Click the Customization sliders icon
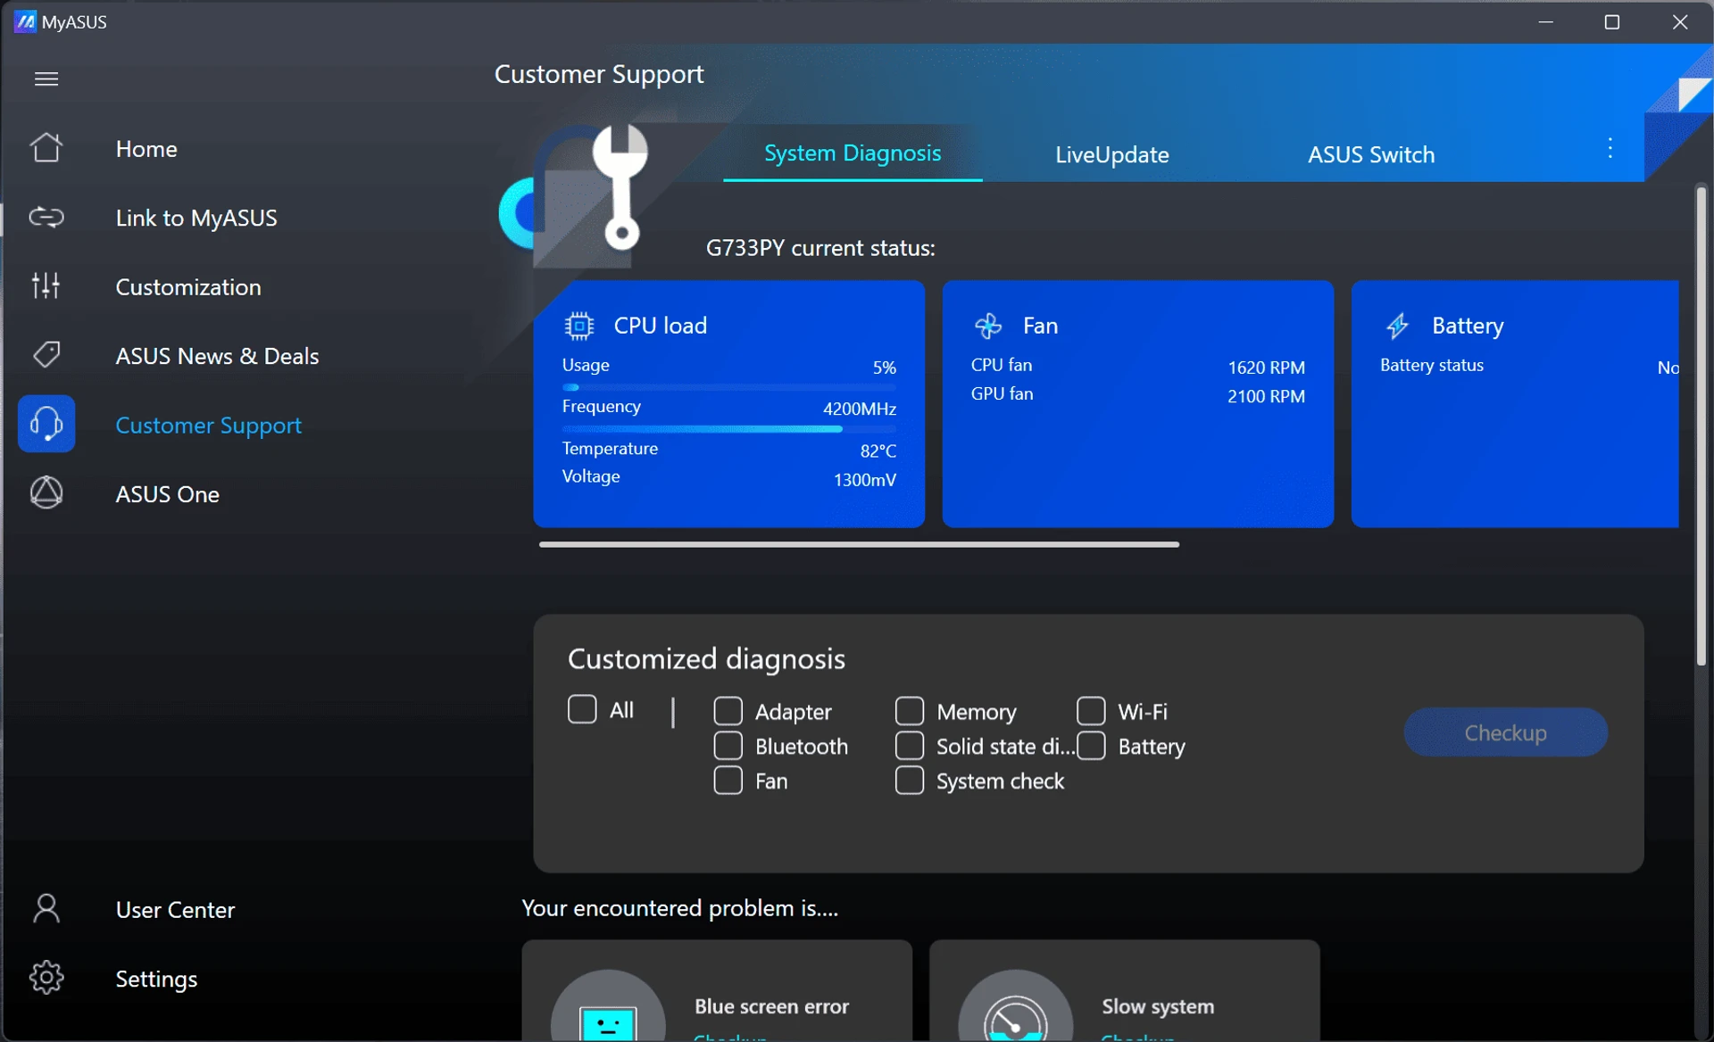 click(46, 285)
